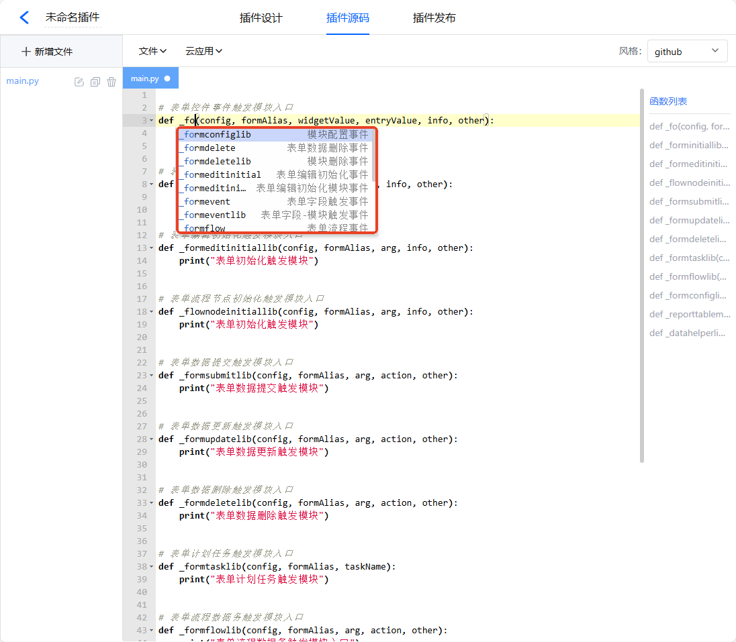Click the blue back arrow icon
736x642 pixels.
(x=24, y=17)
